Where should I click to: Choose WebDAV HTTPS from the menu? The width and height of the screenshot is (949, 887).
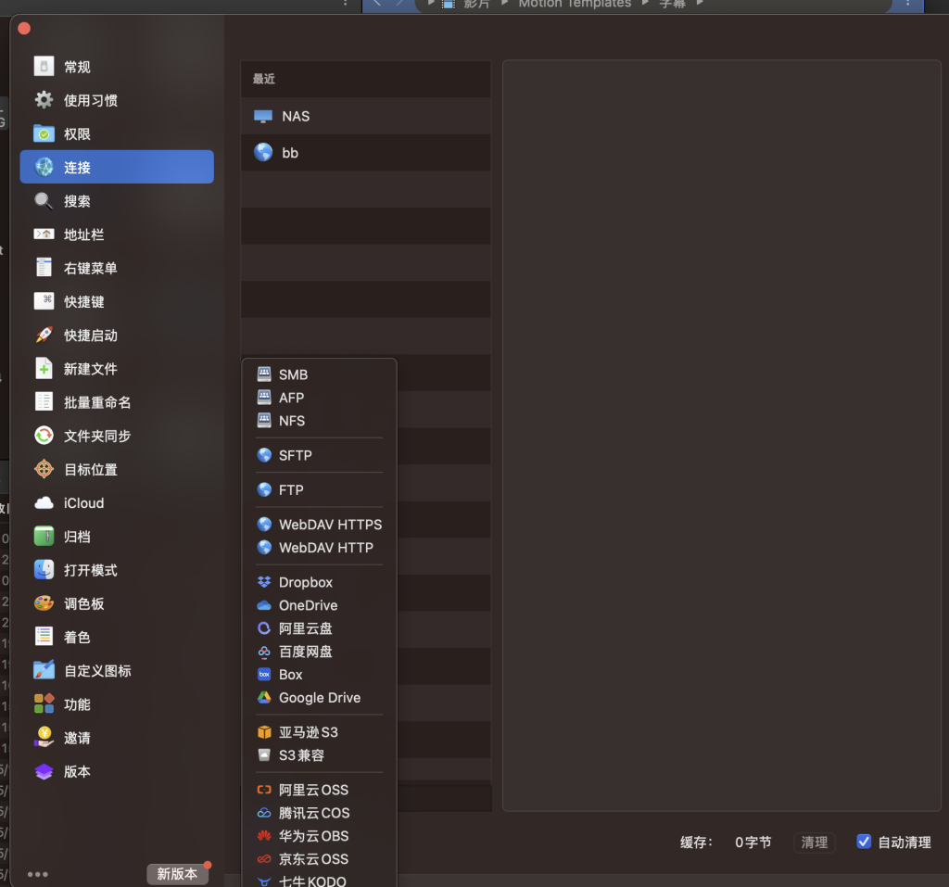(330, 525)
